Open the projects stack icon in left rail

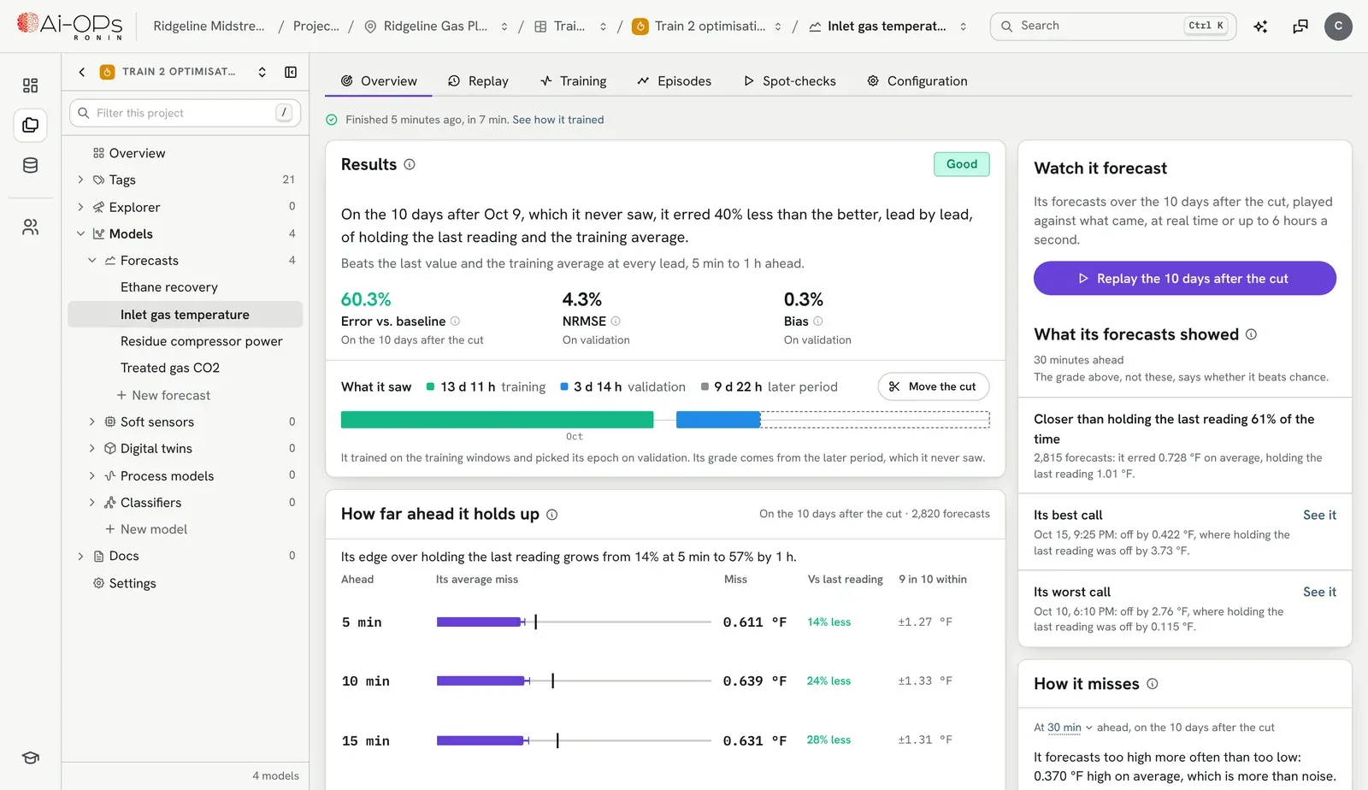tap(30, 126)
